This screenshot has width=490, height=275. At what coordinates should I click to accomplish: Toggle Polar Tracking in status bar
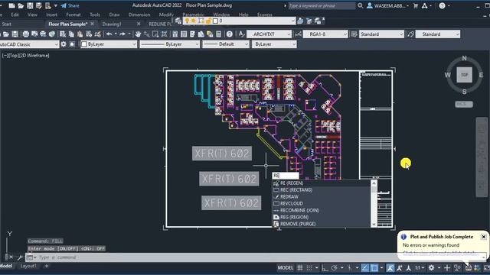pyautogui.click(x=334, y=268)
